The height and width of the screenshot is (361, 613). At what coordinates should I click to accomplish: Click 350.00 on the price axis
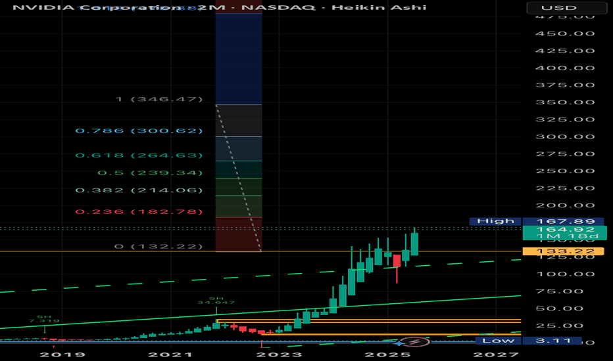click(565, 102)
